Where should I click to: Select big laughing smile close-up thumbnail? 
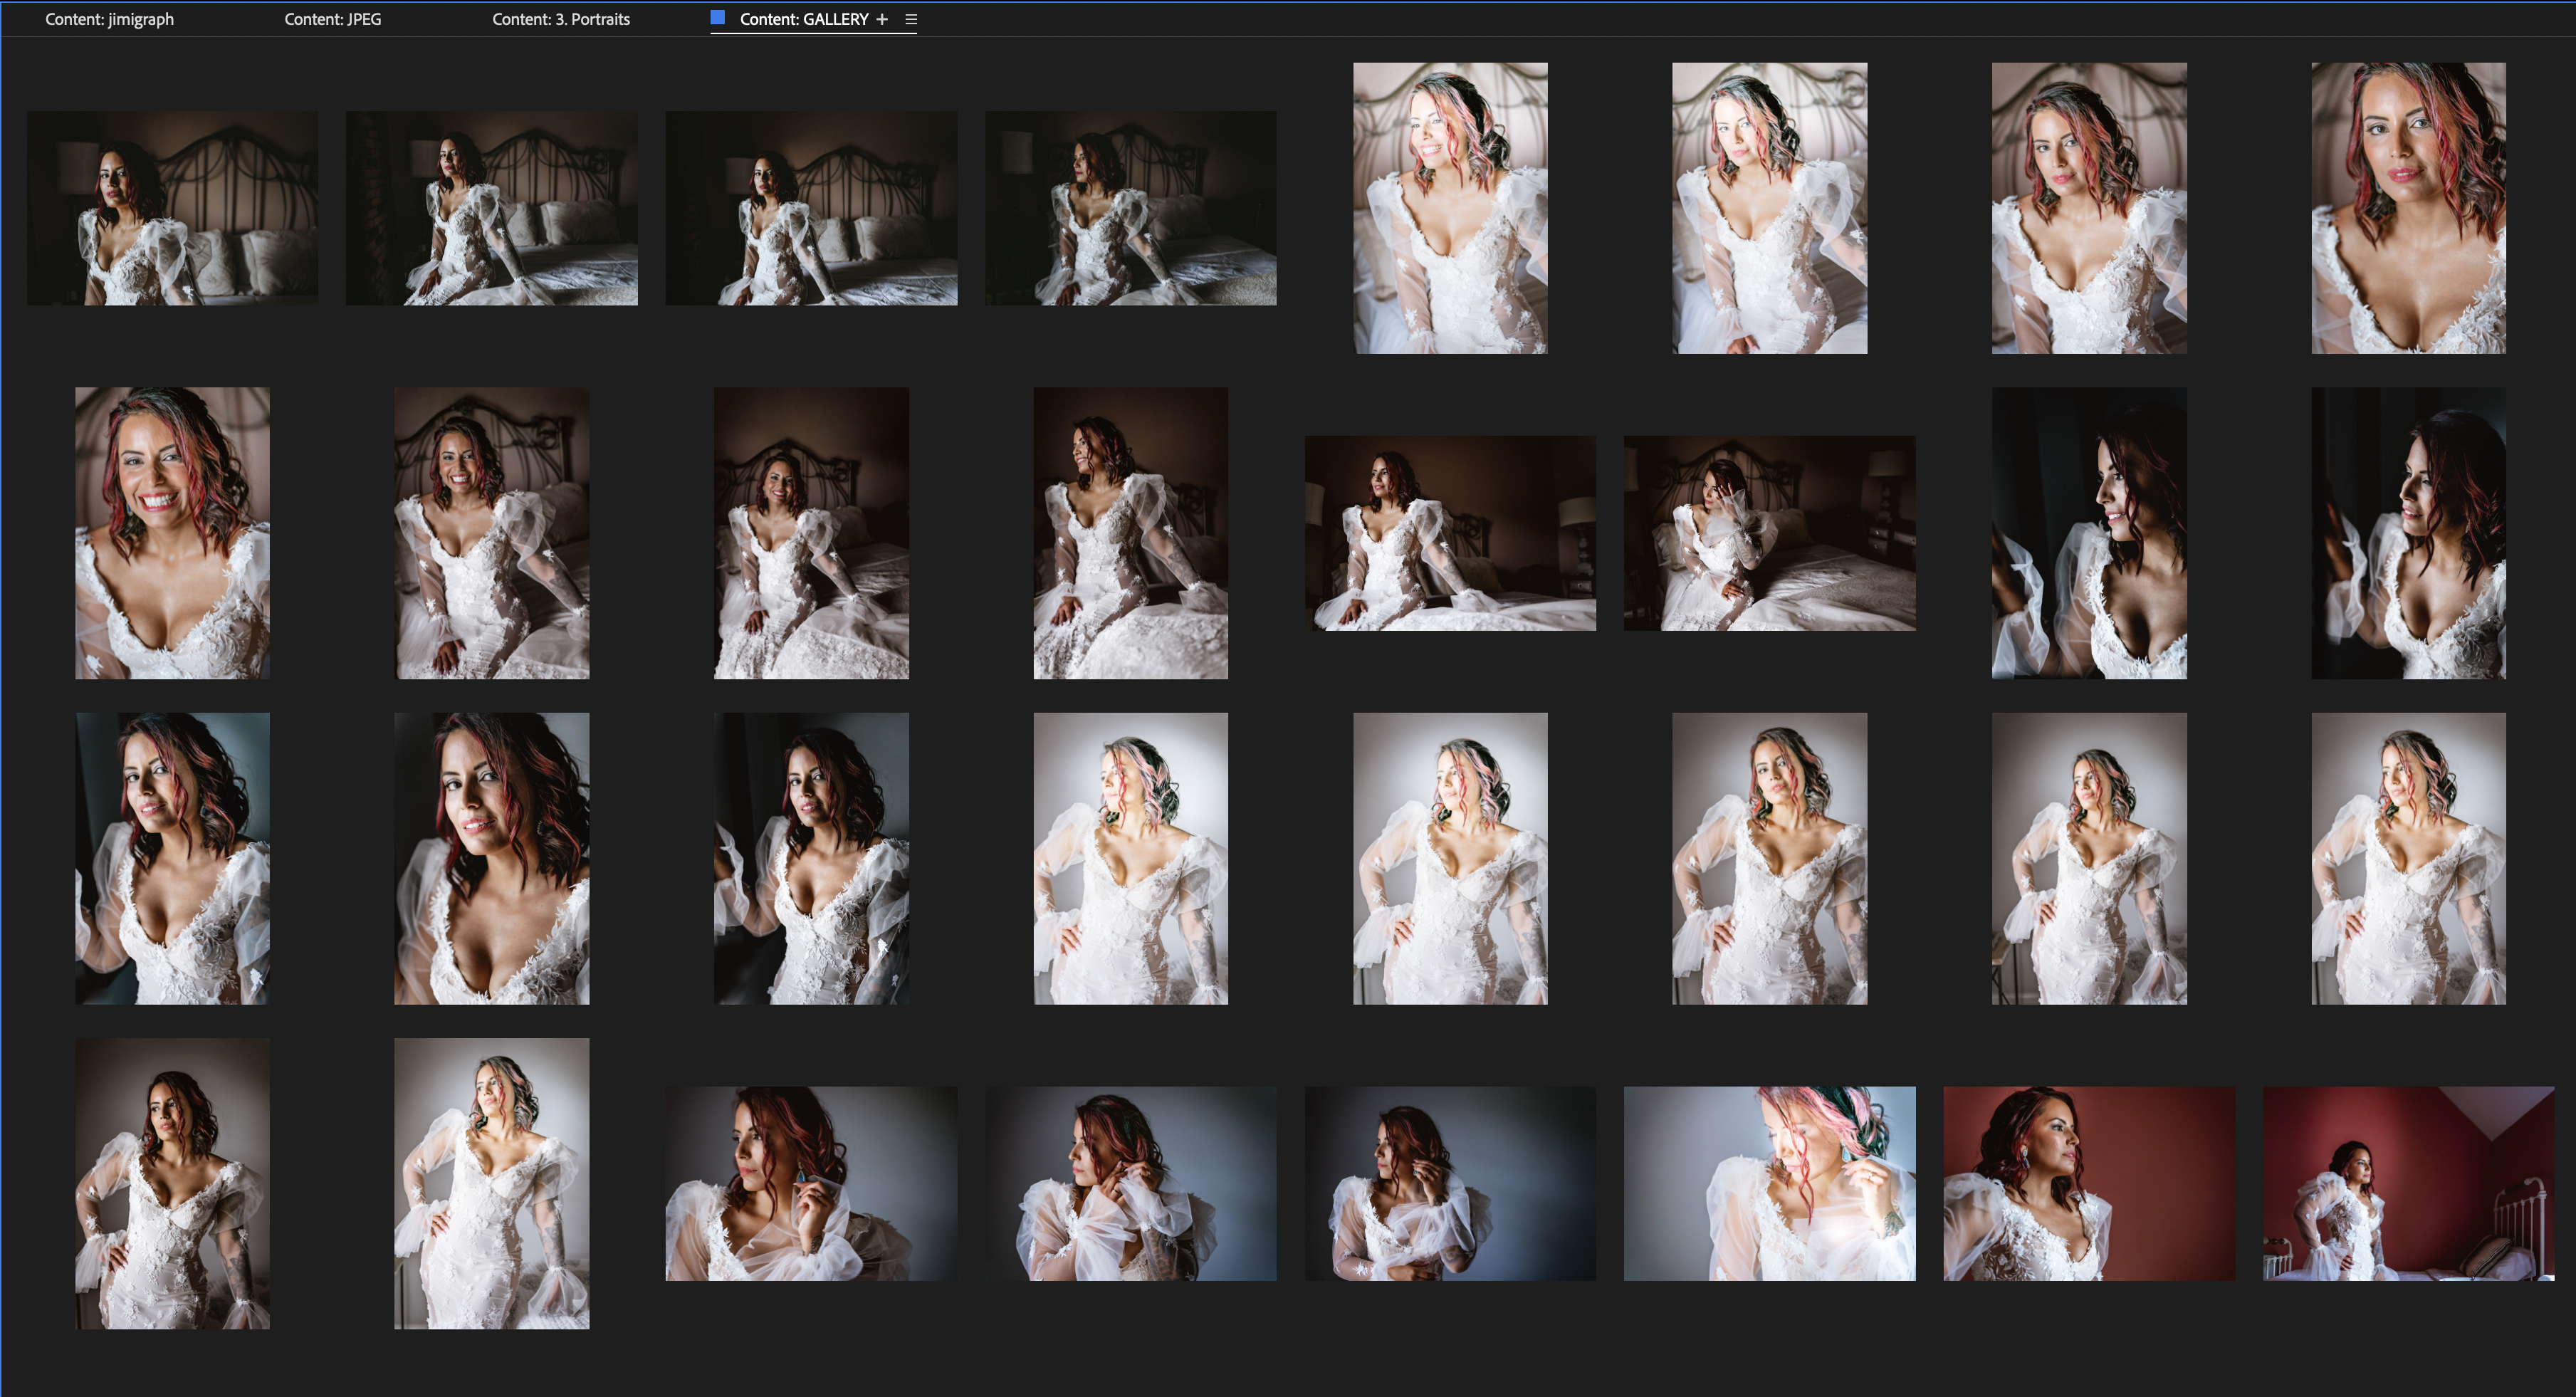[x=172, y=533]
